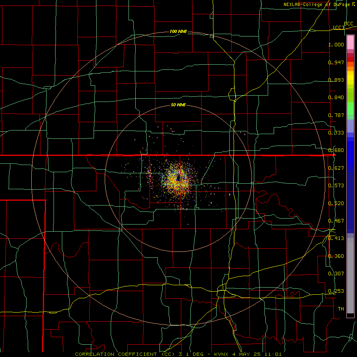Click the 0.893 scale value
357x357 pixels.
[x=336, y=80]
